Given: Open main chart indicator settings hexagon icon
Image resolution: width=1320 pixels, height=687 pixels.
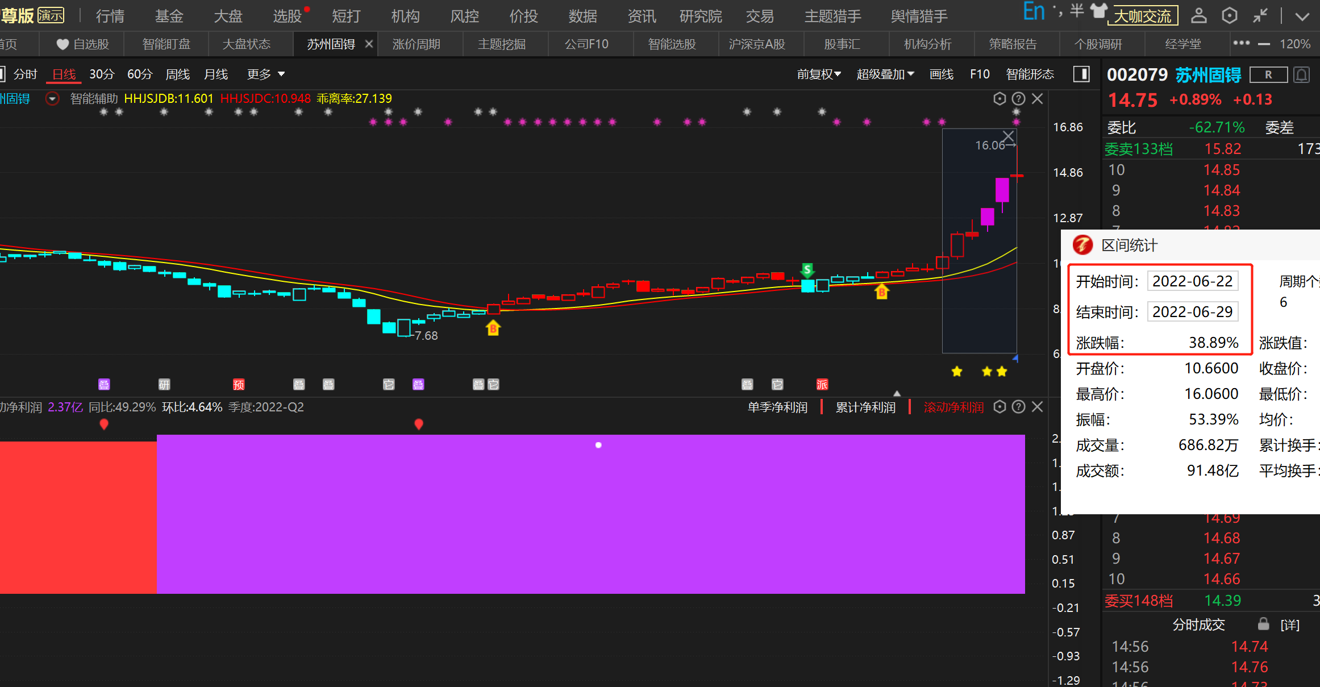Looking at the screenshot, I should click(1000, 99).
